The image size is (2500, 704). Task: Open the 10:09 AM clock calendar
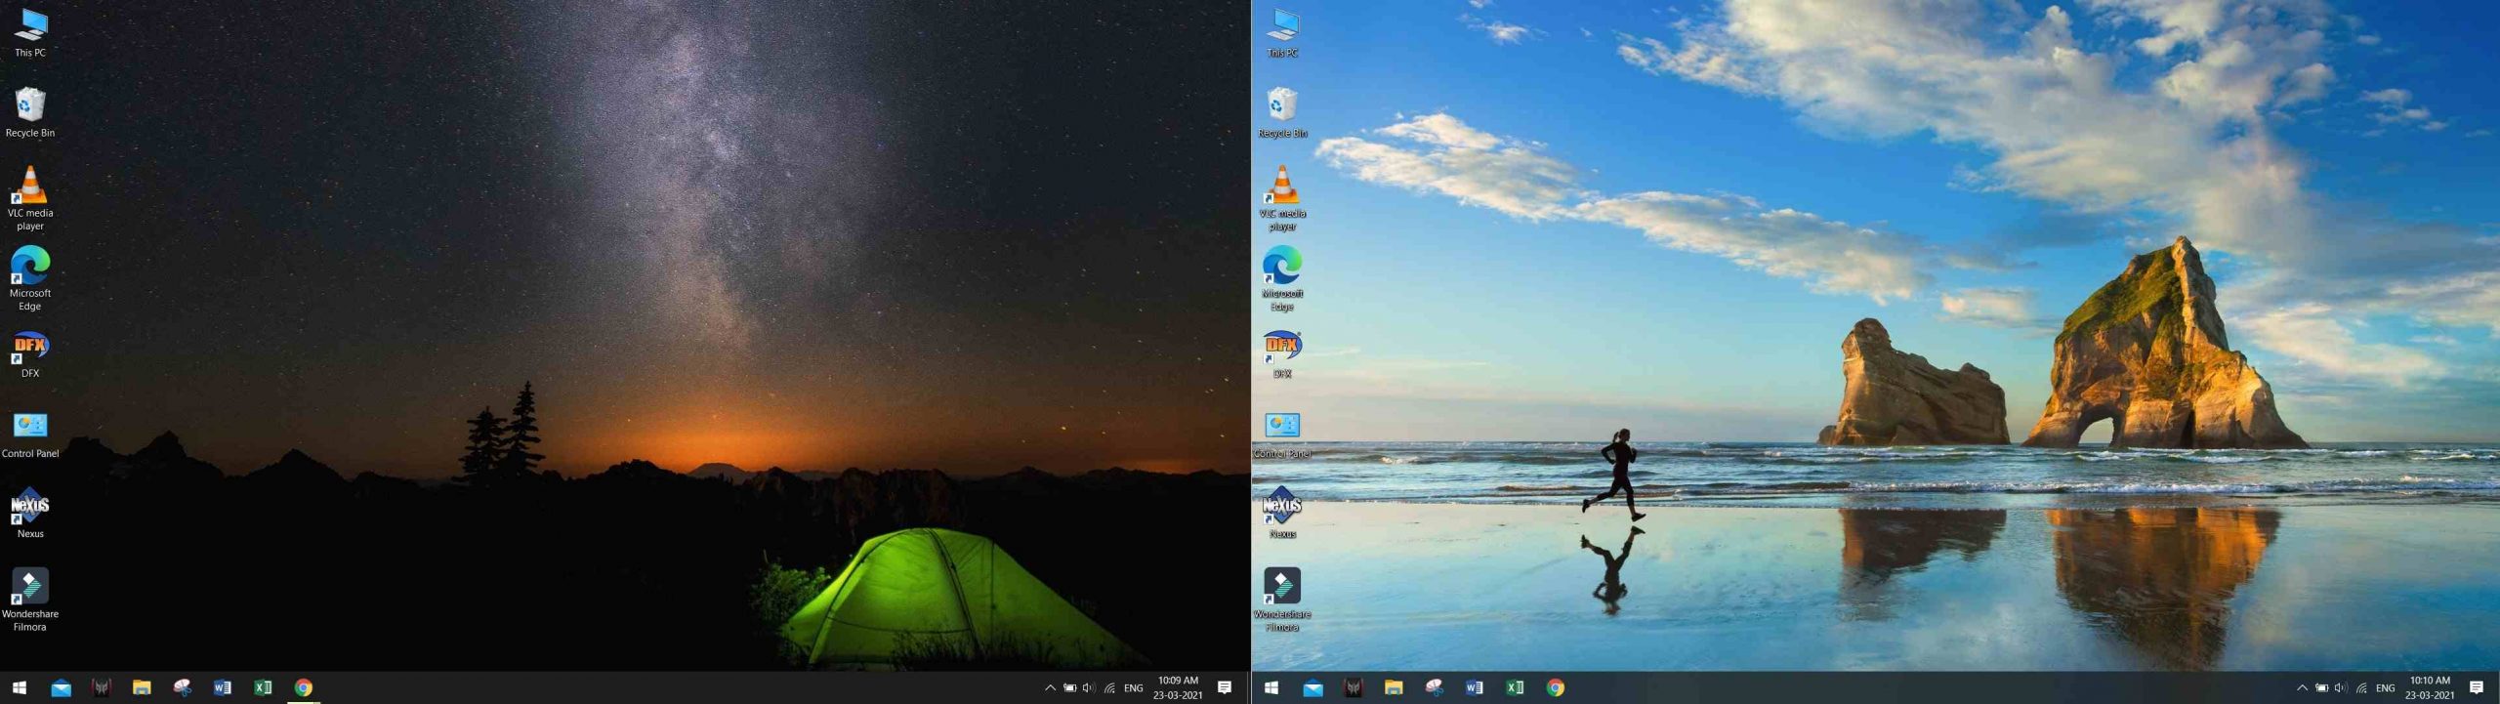(1178, 687)
